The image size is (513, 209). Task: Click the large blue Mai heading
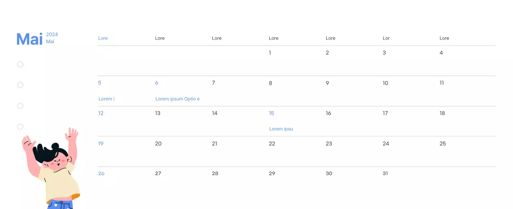click(x=29, y=39)
